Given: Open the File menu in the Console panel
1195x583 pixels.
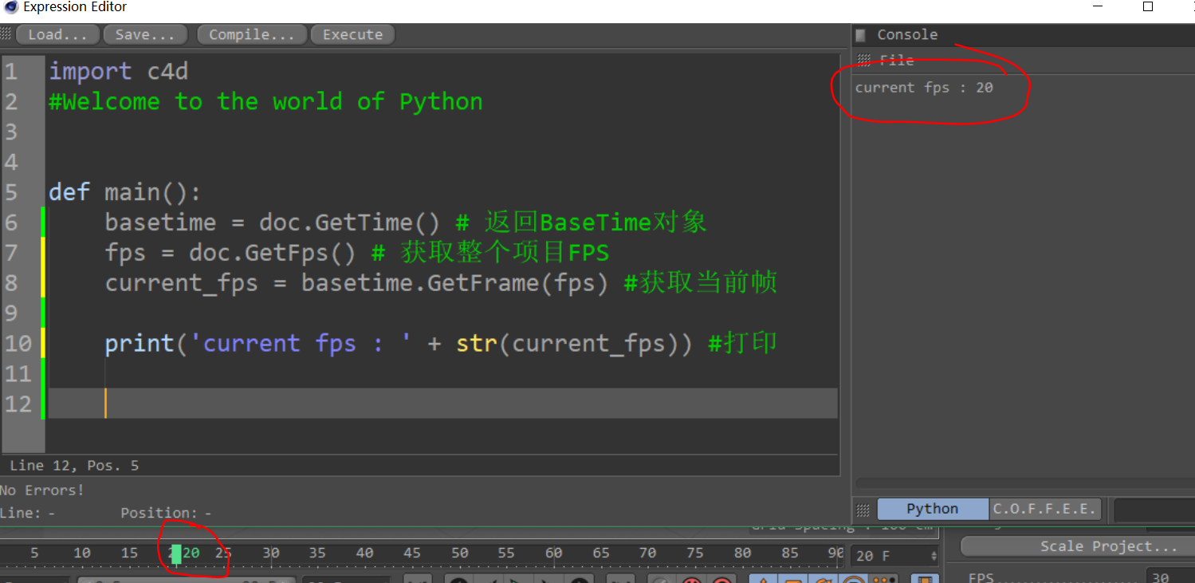Looking at the screenshot, I should [898, 60].
